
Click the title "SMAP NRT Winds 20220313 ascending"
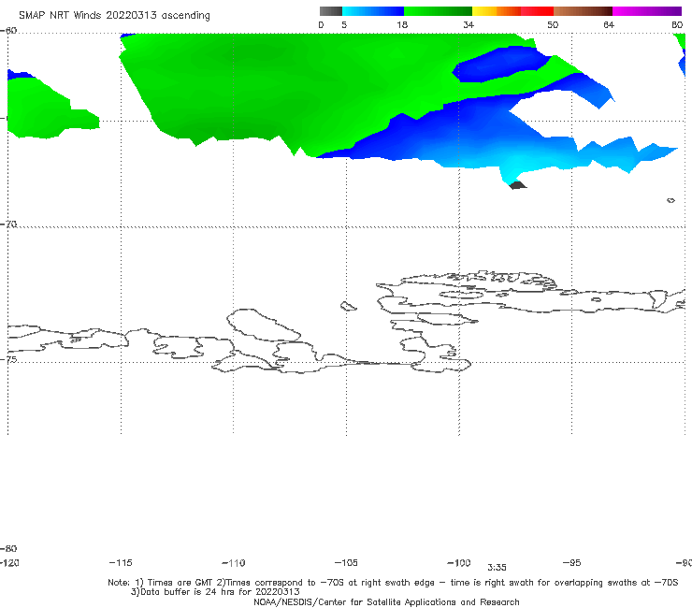[x=114, y=16]
